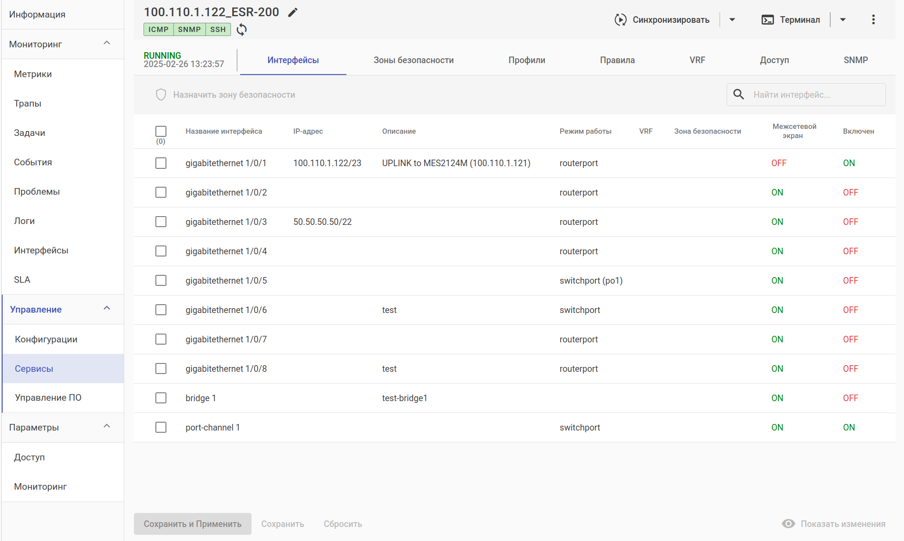Collapse the Мониторинг sidebar section
The image size is (904, 541).
107,43
